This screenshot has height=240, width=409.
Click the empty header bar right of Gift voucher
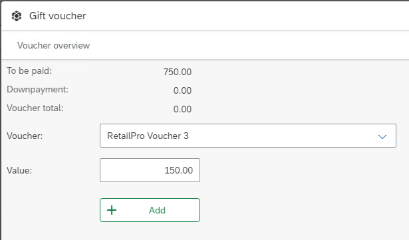click(247, 16)
